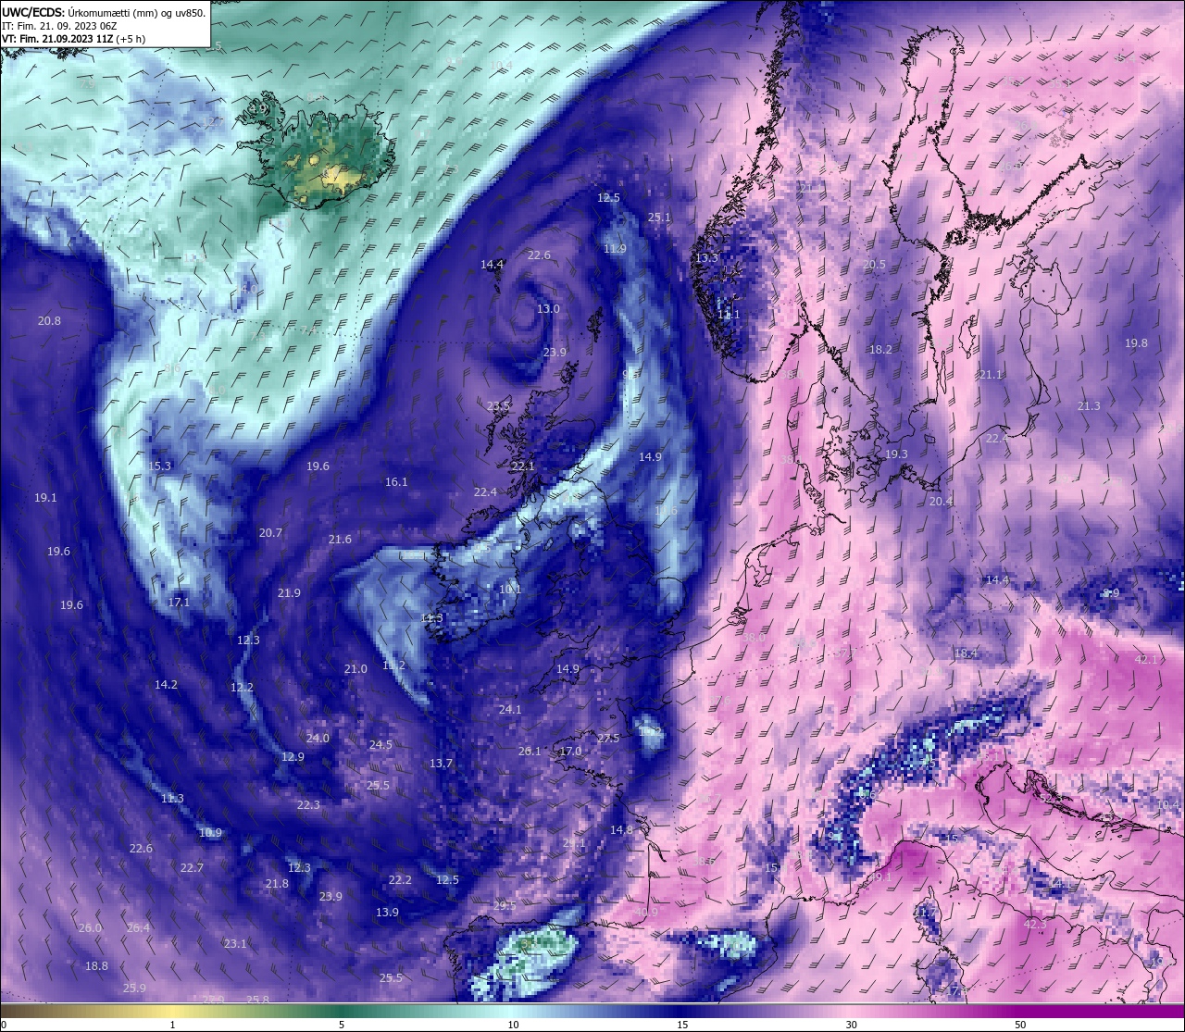
Task: Click the map value '13.0' at the cyclone center
Action: coord(548,309)
